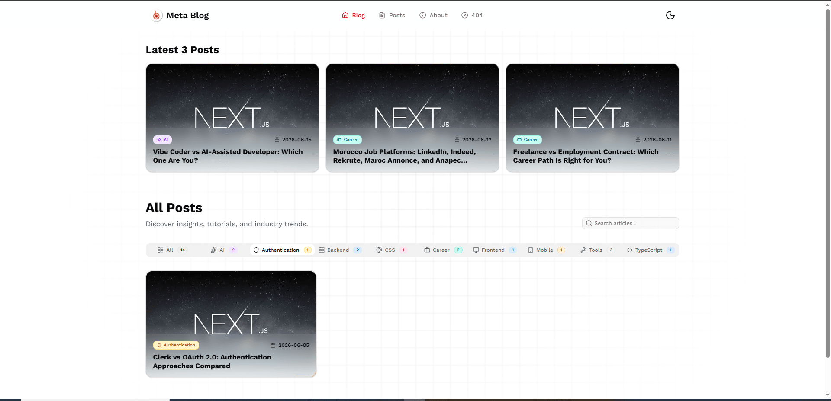The height and width of the screenshot is (401, 831).
Task: Click the Authentication tag on the Clerk card
Action: 176,345
